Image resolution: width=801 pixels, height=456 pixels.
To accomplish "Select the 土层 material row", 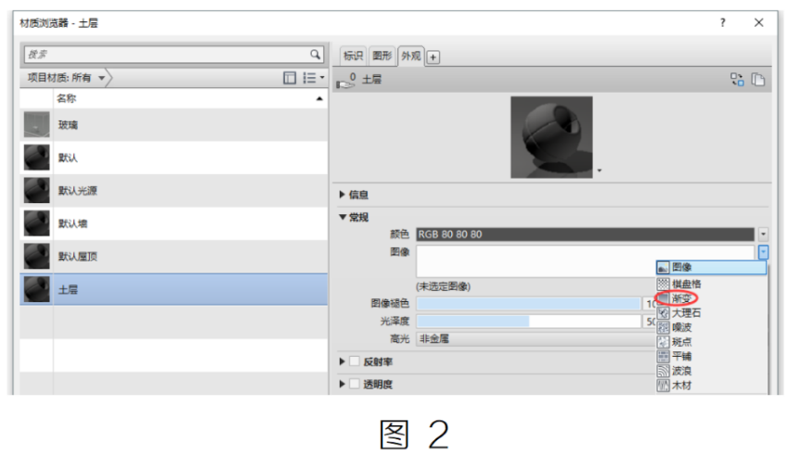I will [x=174, y=289].
